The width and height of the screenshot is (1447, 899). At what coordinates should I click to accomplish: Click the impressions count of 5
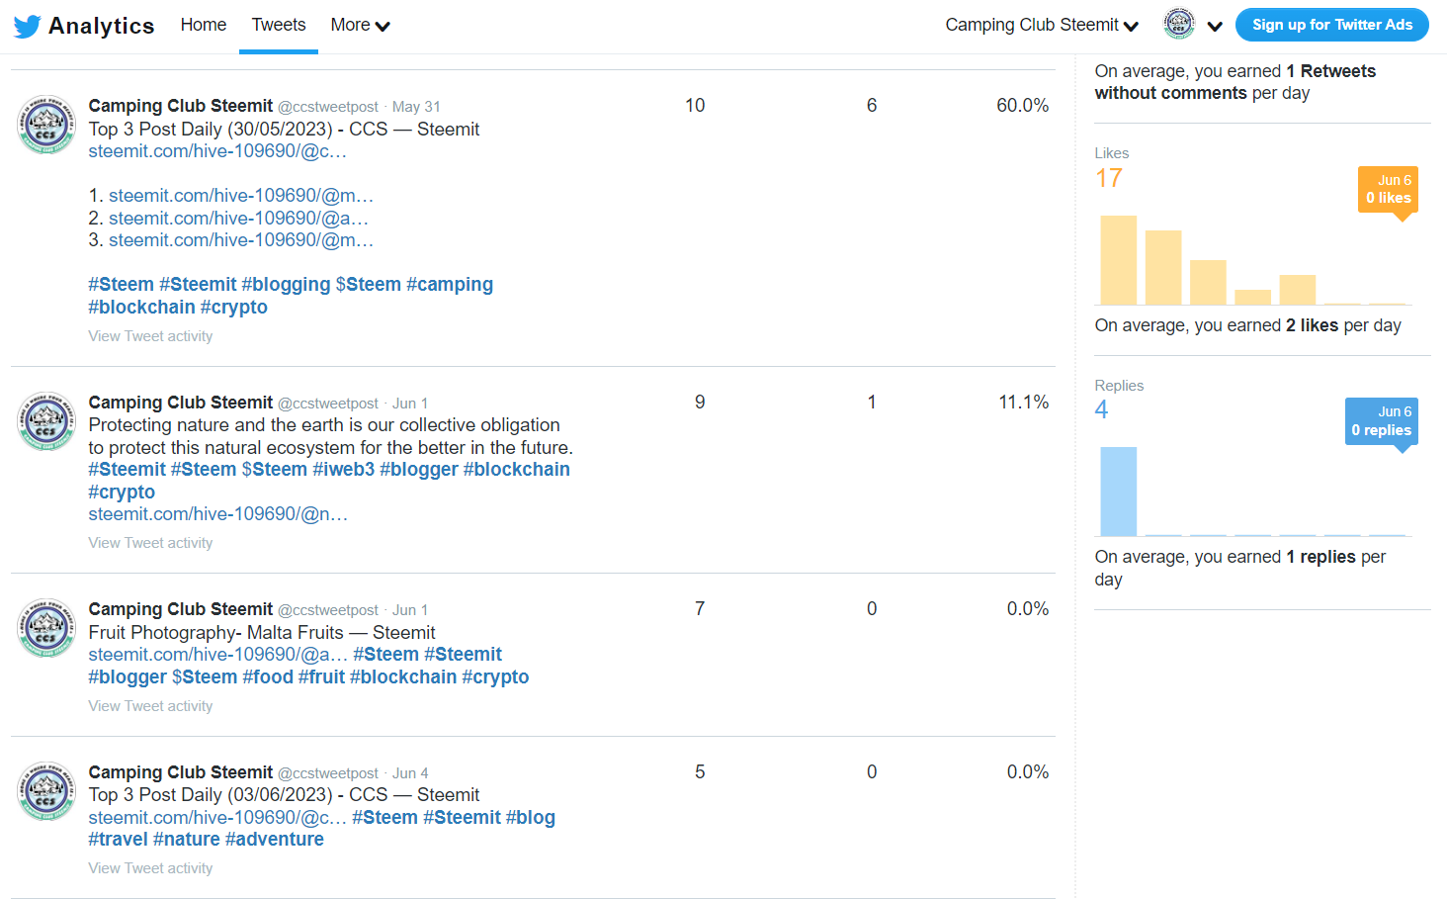pyautogui.click(x=700, y=772)
